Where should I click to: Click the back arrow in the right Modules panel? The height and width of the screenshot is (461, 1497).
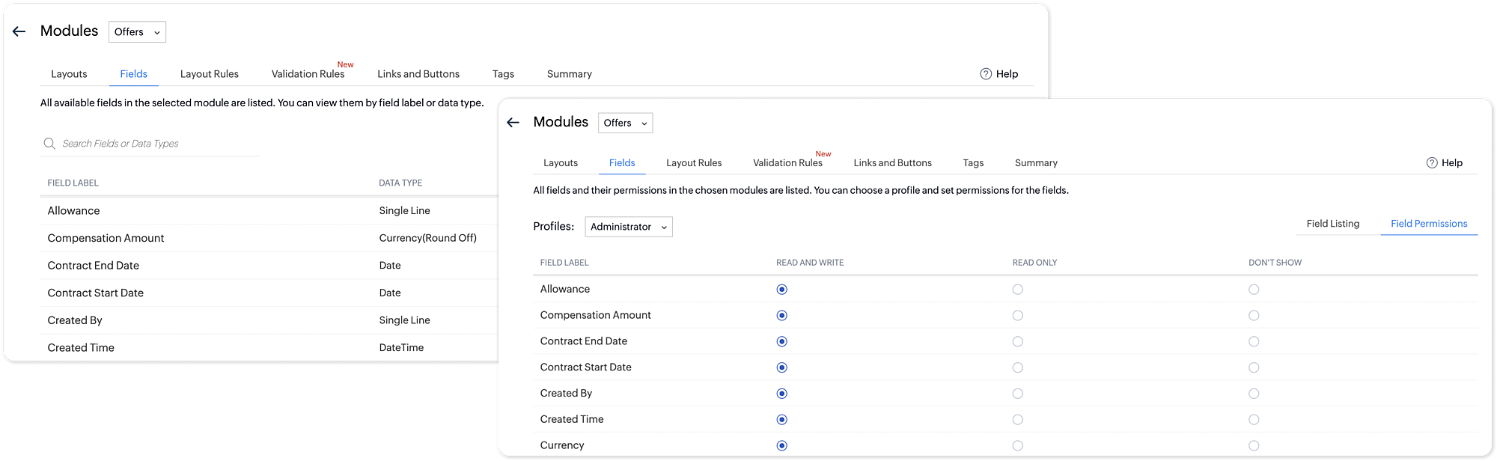click(x=513, y=123)
